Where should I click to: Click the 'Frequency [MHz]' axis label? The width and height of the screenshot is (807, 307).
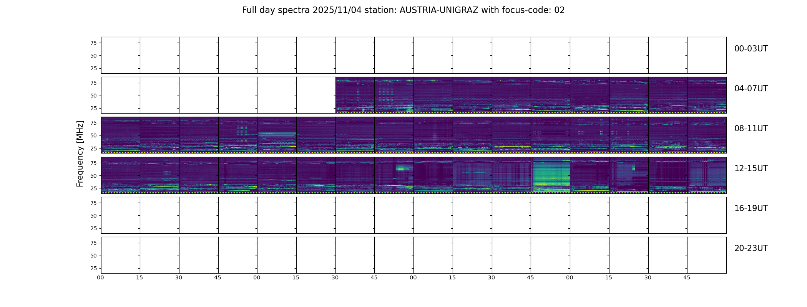(80, 154)
